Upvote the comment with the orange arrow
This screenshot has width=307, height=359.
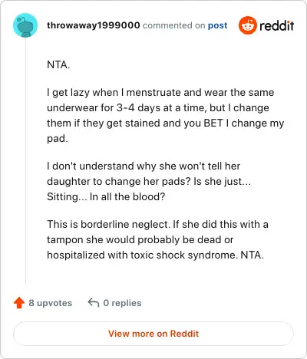pyautogui.click(x=19, y=303)
